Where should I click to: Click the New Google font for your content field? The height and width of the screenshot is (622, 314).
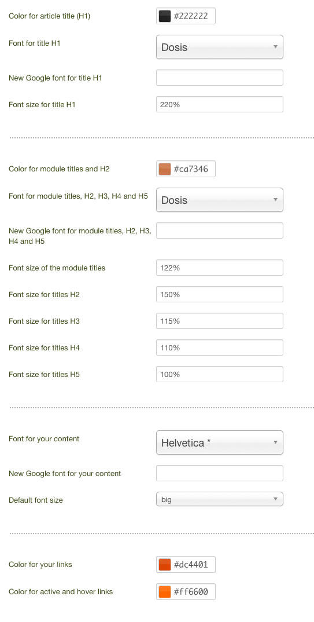click(220, 473)
